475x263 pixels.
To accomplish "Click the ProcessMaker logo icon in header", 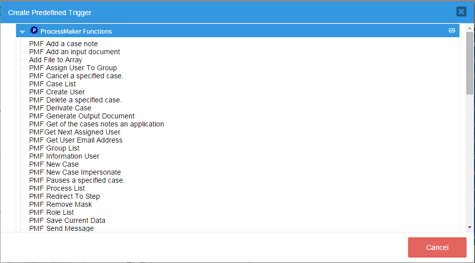I will 34,31.
